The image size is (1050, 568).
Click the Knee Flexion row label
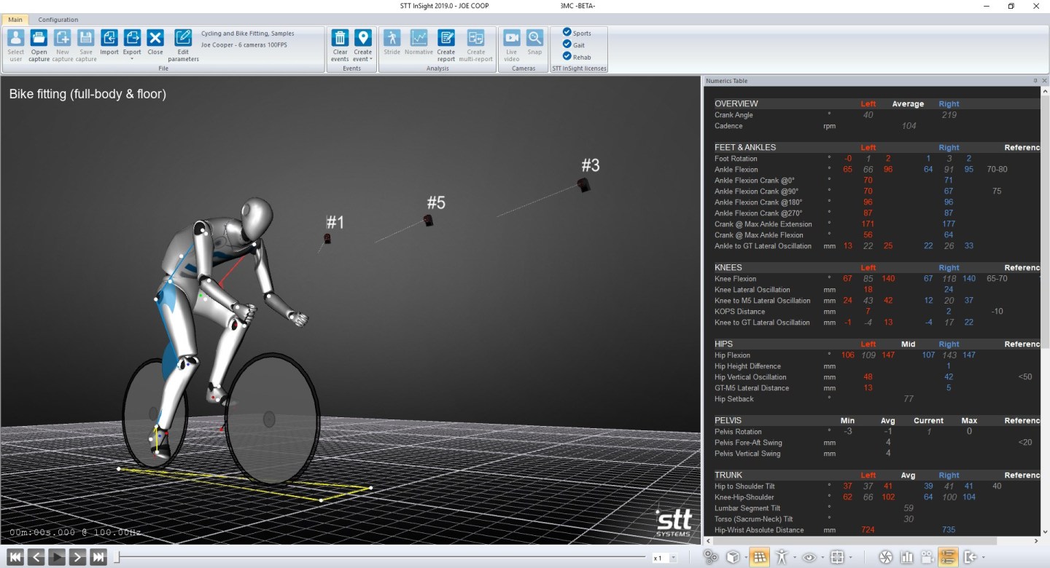click(x=735, y=279)
